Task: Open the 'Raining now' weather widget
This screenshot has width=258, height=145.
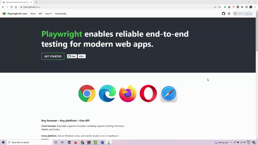Action: click(x=221, y=142)
